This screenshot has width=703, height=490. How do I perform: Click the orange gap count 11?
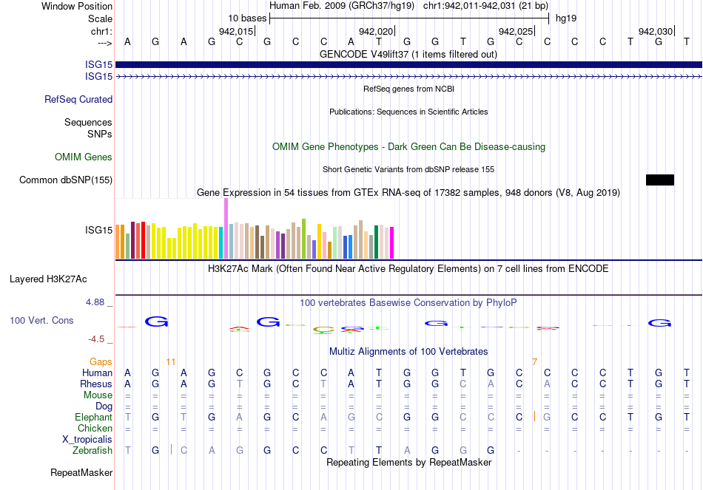click(x=170, y=362)
